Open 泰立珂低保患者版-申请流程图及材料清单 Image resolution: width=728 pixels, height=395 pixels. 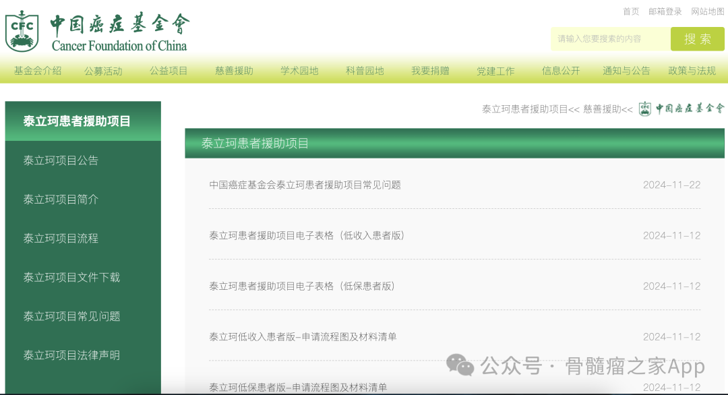point(298,387)
